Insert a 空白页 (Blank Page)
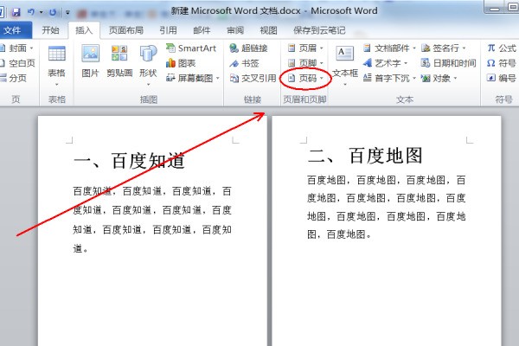Viewport: 519px width, 346px height. tap(18, 63)
